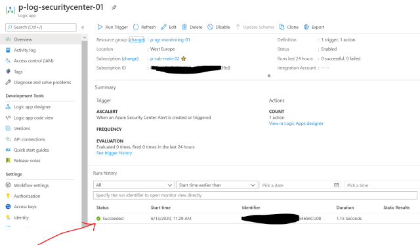
Task: Click the Clone copy icon
Action: pos(282,27)
